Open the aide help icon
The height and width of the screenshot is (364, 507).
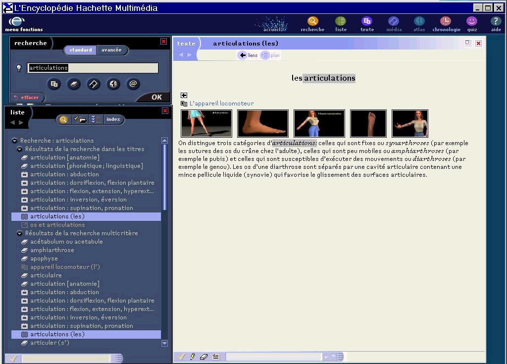(x=496, y=24)
